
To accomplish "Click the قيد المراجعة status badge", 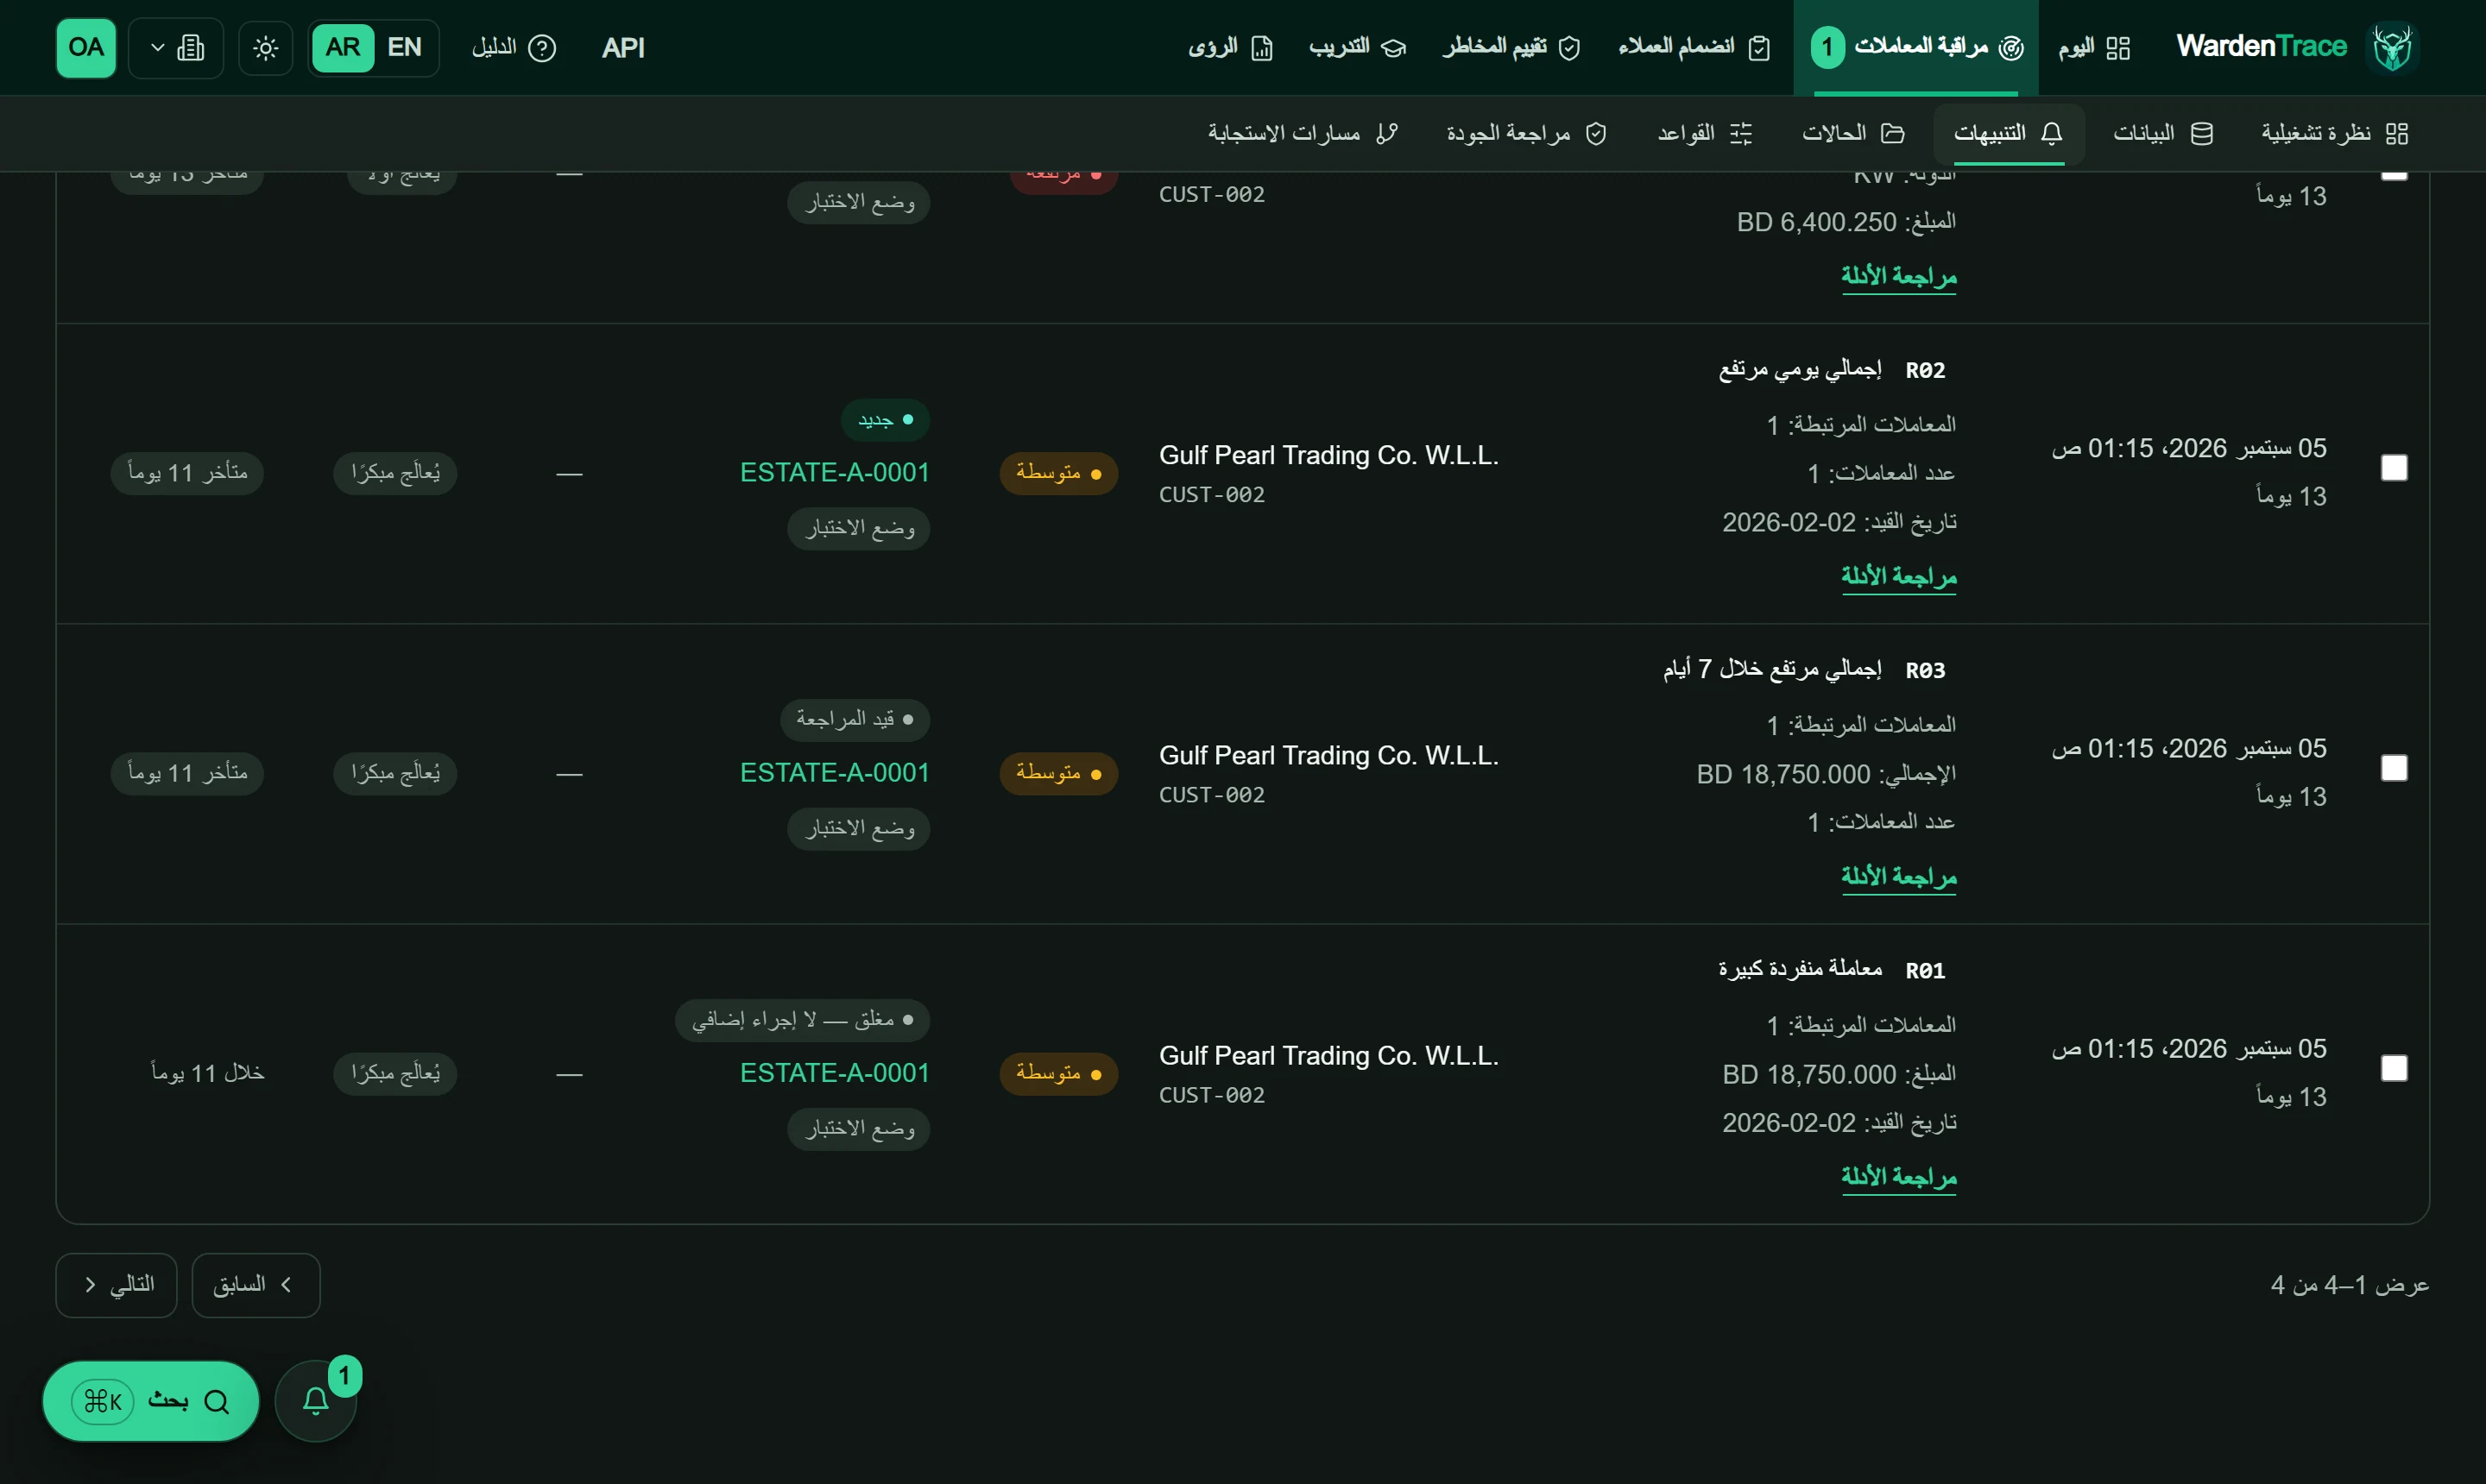I will 855,719.
